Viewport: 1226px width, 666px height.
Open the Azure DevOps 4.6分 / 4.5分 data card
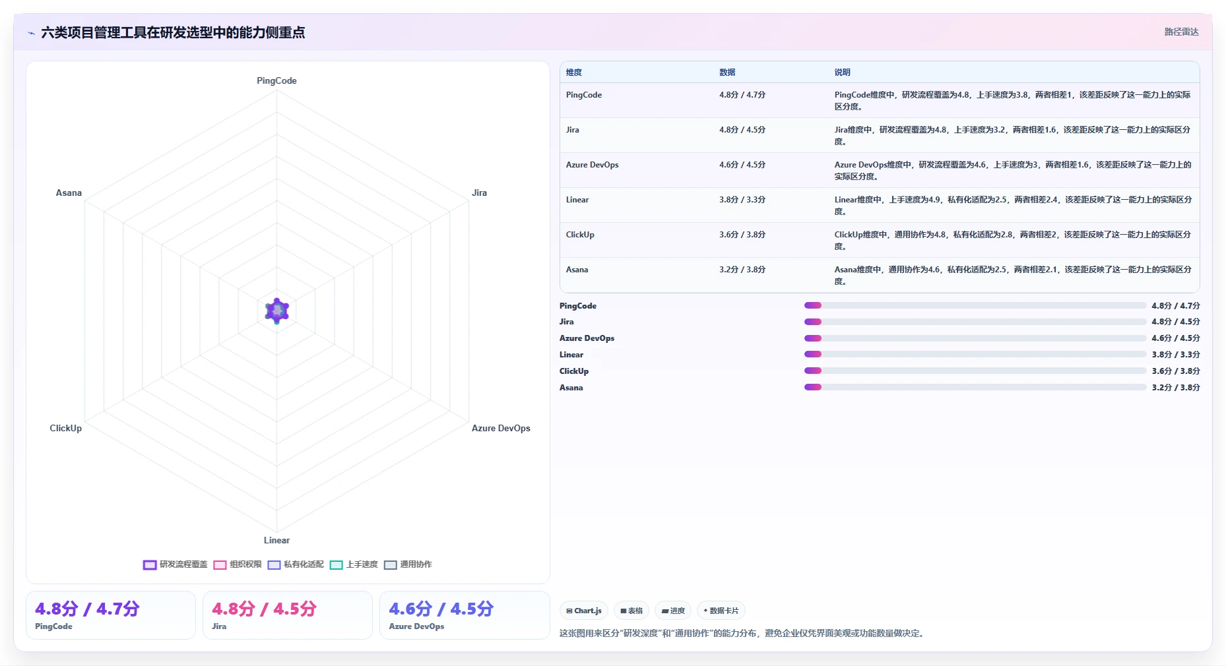coord(465,615)
